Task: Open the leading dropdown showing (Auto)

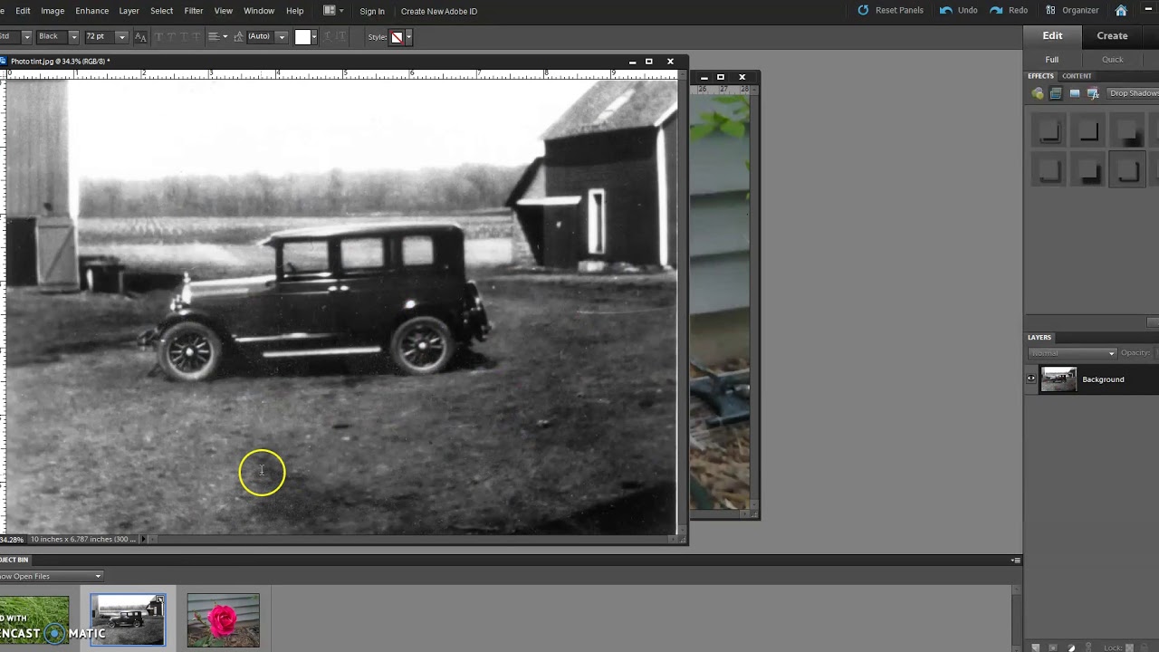Action: [267, 36]
